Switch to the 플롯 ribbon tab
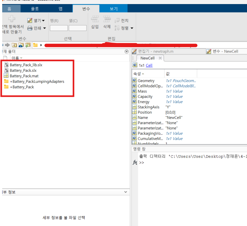Viewport: 247px width, 226px height. [35, 8]
